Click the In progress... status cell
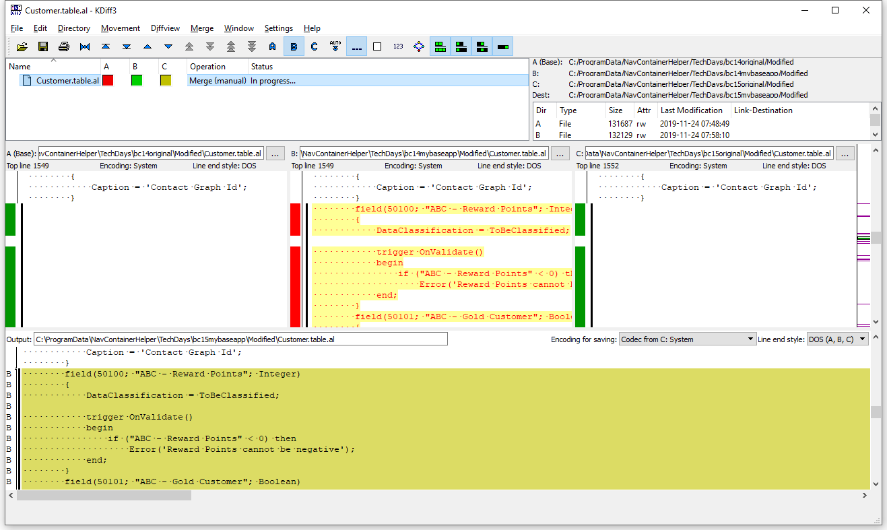The width and height of the screenshot is (887, 530). (273, 81)
